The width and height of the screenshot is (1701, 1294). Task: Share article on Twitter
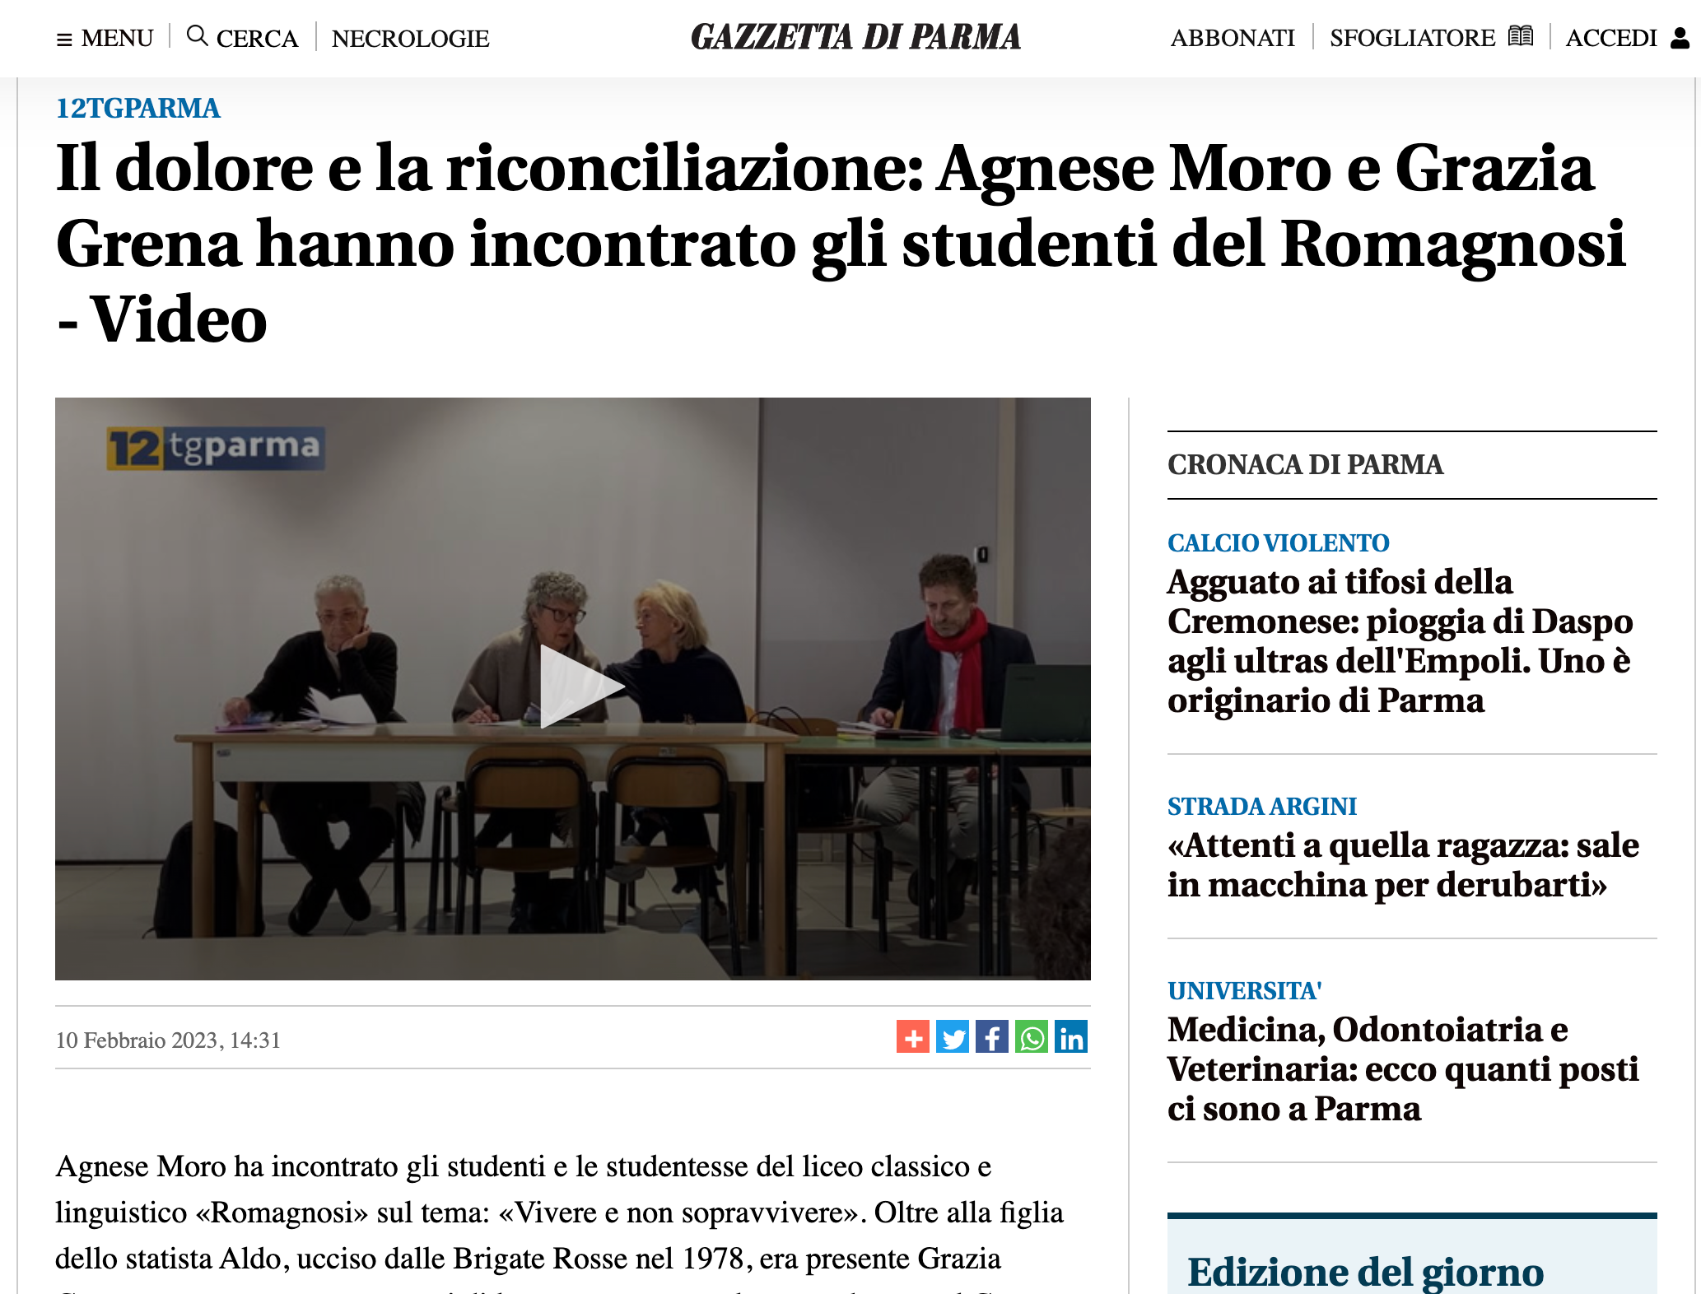click(952, 1037)
